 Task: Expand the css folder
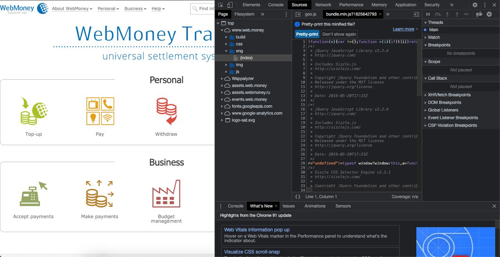pyautogui.click(x=227, y=44)
